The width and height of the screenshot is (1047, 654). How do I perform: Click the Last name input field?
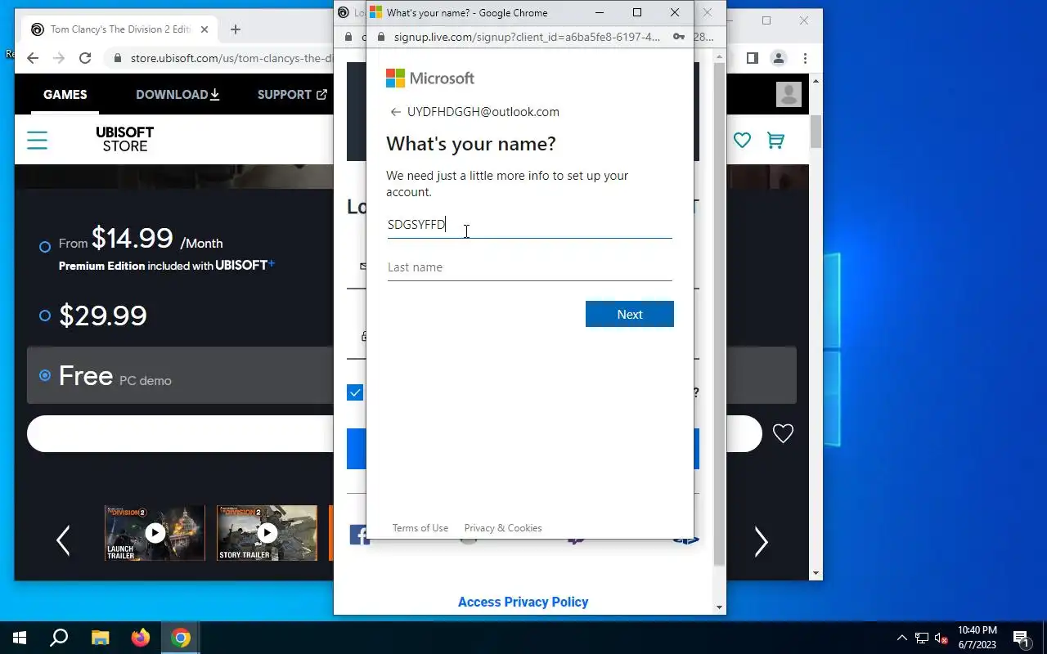pos(530,267)
